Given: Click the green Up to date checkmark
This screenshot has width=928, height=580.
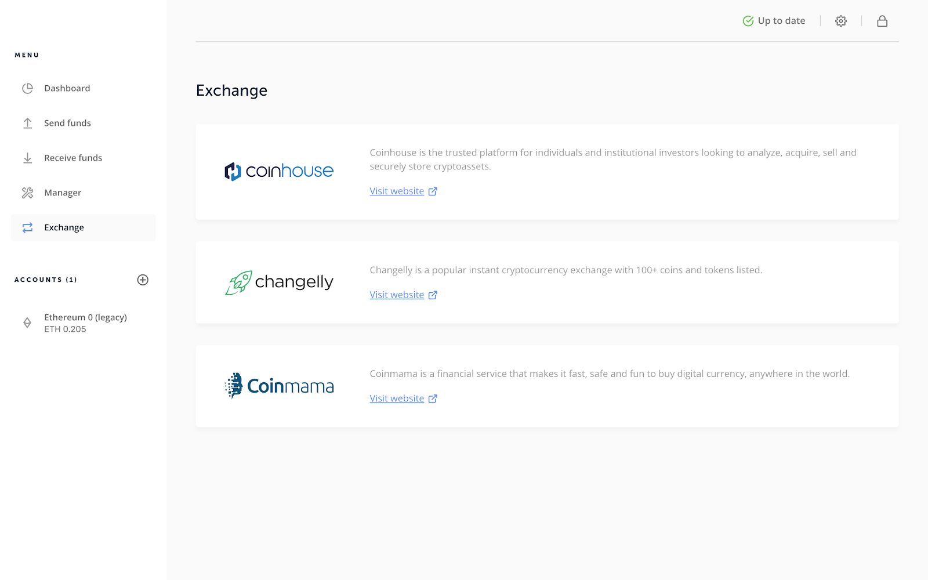Looking at the screenshot, I should [x=748, y=20].
